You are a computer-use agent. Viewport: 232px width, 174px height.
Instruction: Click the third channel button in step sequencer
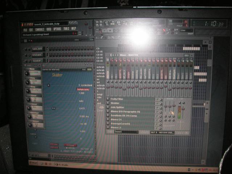pos(37,61)
